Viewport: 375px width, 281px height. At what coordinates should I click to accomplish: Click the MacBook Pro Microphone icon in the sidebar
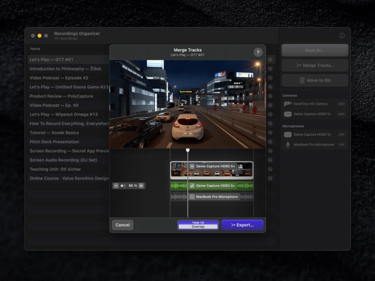click(288, 145)
